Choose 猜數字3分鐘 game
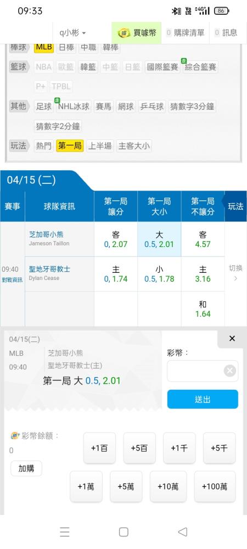 click(192, 107)
